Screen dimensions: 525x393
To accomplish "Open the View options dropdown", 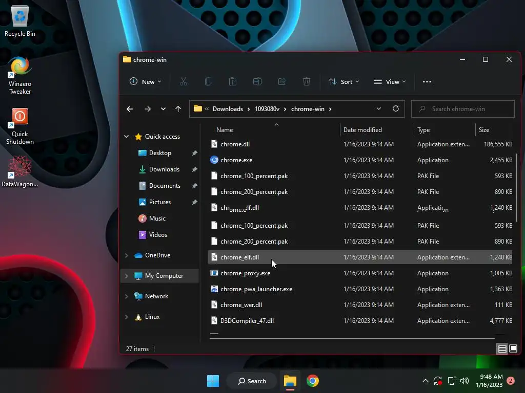I will 390,81.
